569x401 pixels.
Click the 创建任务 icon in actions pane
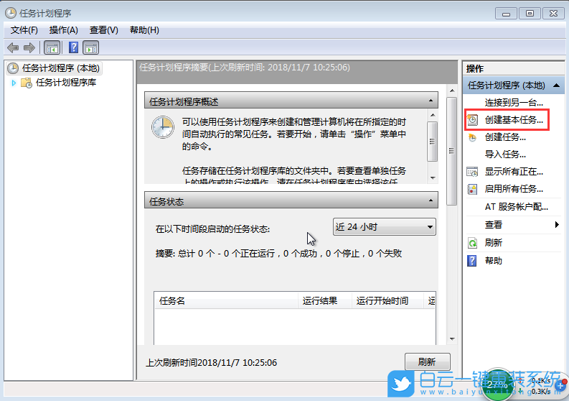tap(472, 137)
